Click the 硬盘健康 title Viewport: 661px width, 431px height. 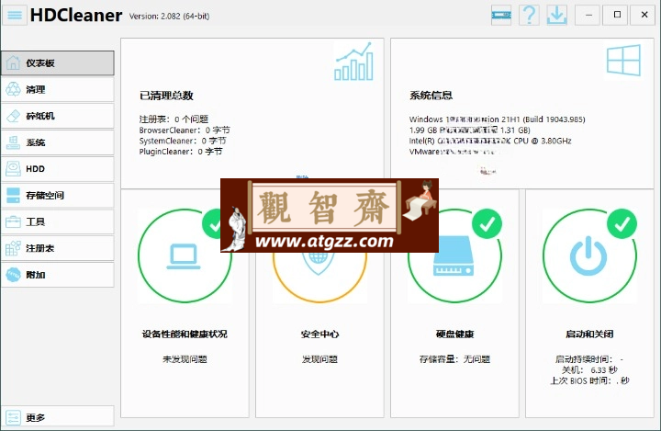click(454, 334)
